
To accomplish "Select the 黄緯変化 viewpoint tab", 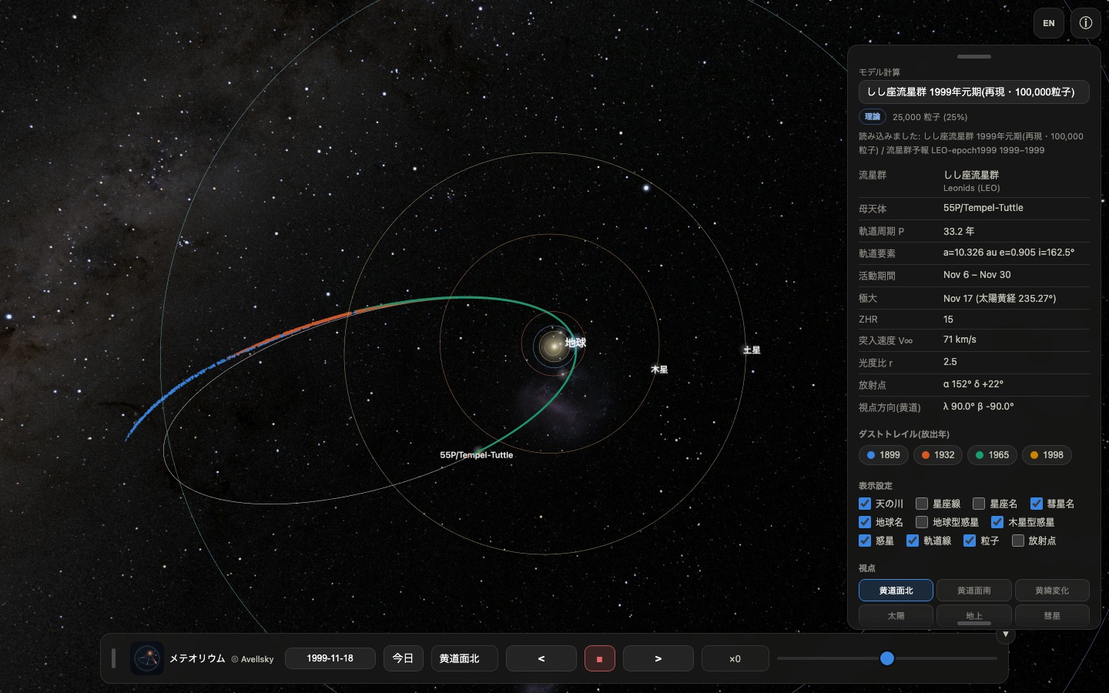I will 1052,591.
